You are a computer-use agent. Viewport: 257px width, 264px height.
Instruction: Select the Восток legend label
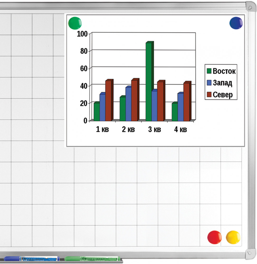224,71
